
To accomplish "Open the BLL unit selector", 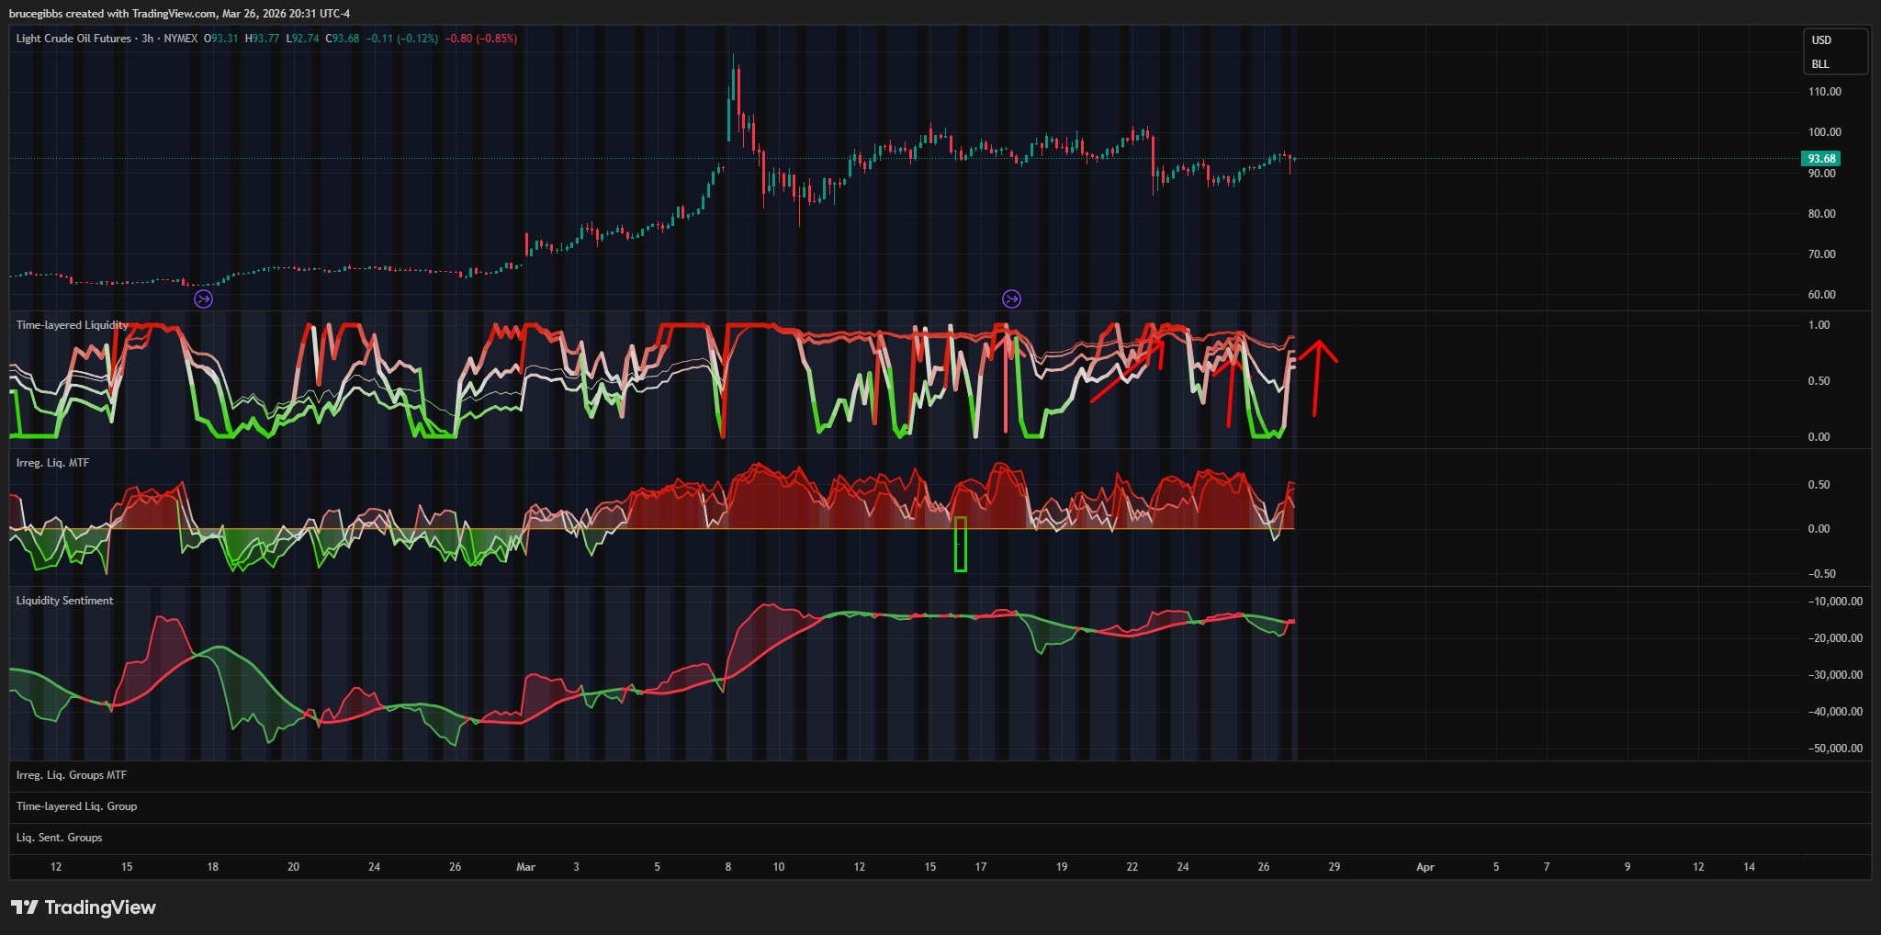I will coord(1820,64).
